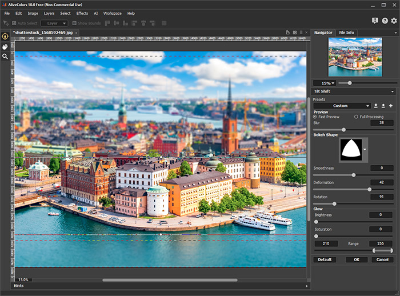The height and width of the screenshot is (296, 400).
Task: Switch to the File Info tab
Action: pos(346,33)
